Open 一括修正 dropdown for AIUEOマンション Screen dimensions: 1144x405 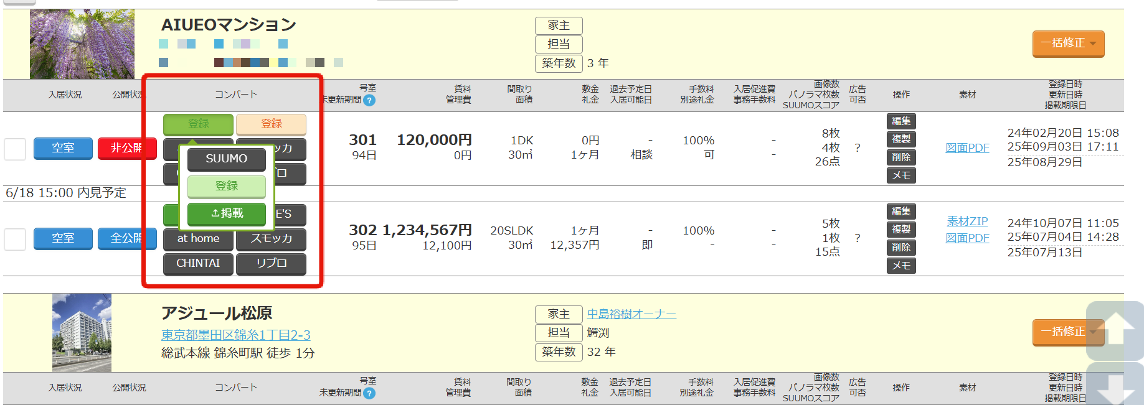tap(1068, 44)
